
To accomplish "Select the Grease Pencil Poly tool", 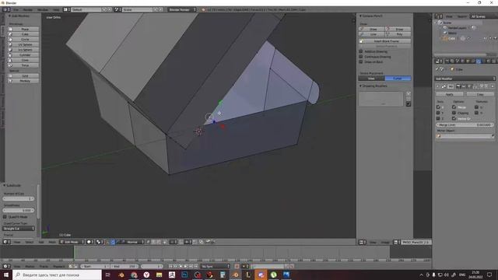I will [398, 34].
